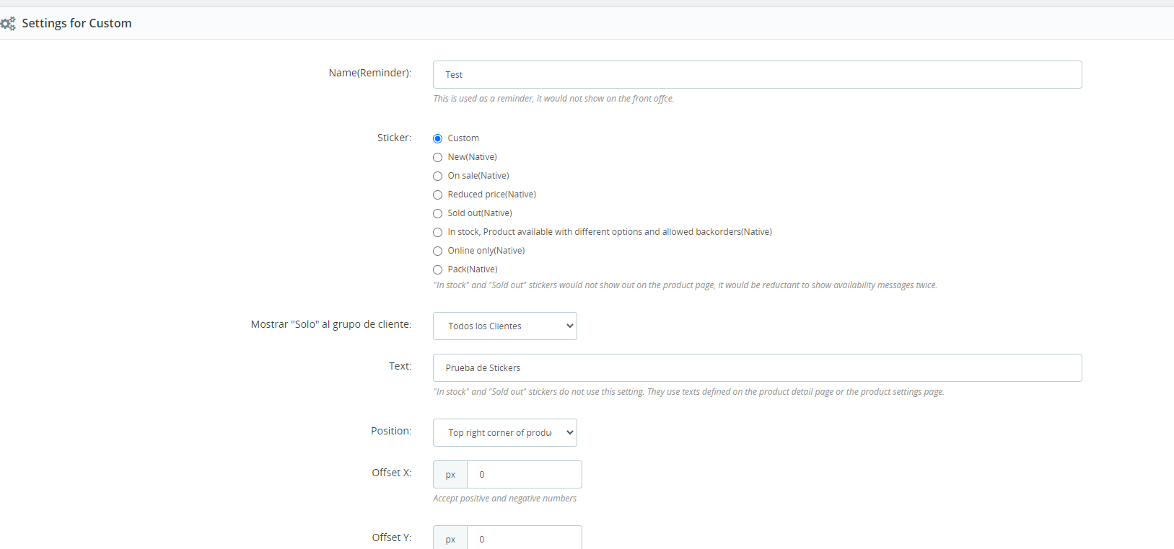Click the settings gears icon in header
The height and width of the screenshot is (549, 1174).
coord(8,24)
